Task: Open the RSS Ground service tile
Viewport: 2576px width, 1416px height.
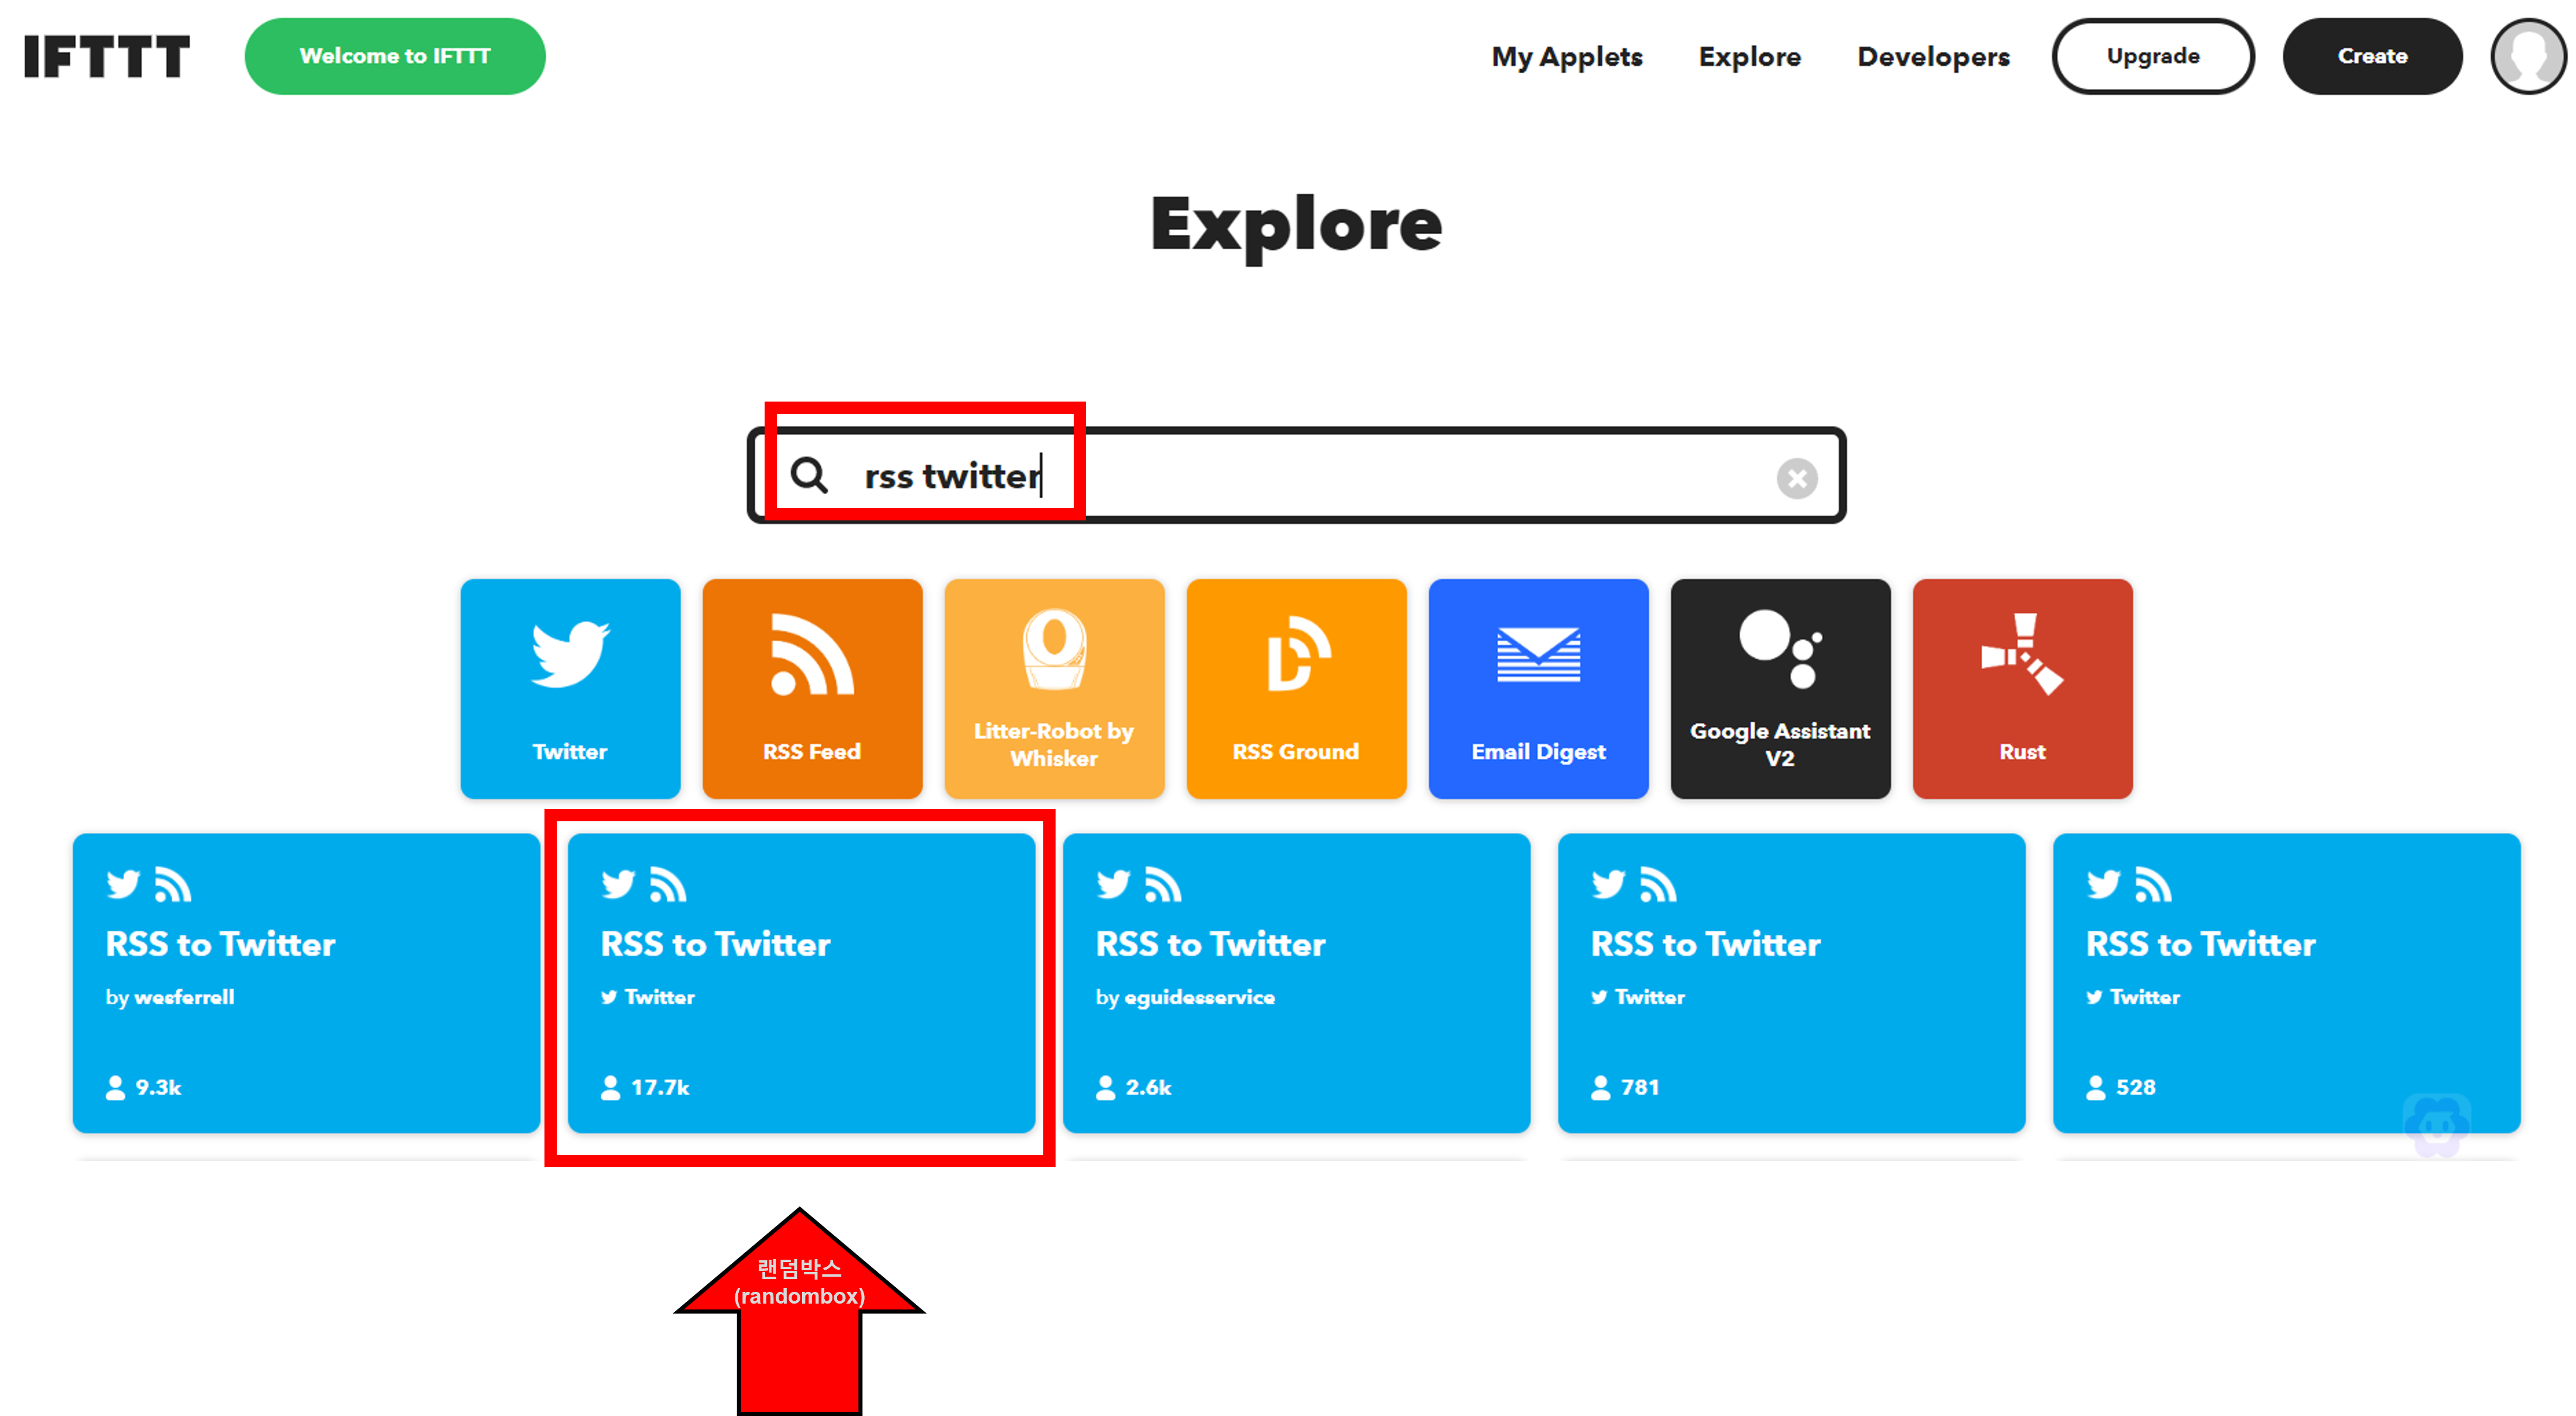Action: click(x=1296, y=688)
